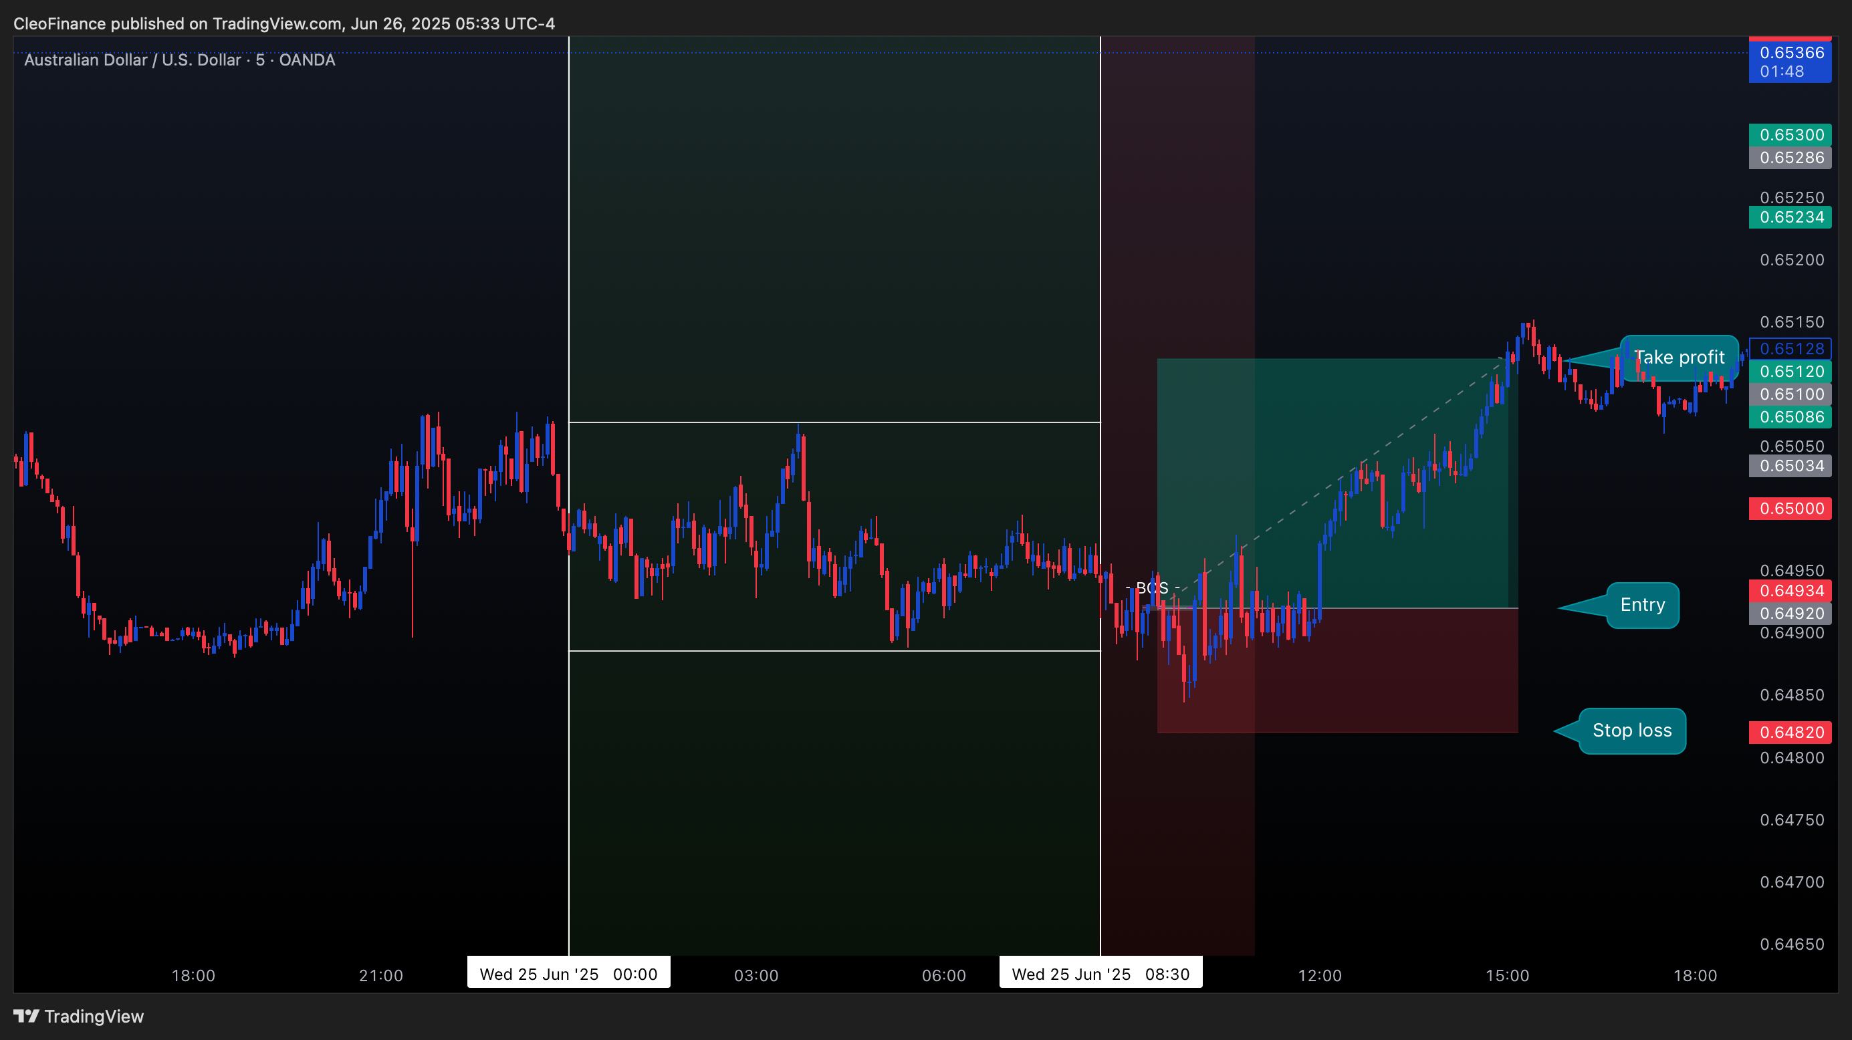
Task: Click the green price label 0.65300
Action: click(x=1790, y=135)
